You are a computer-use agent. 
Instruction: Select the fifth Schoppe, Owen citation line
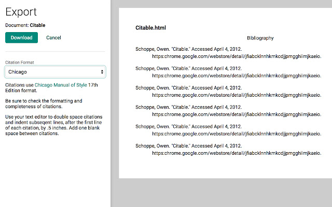point(188,127)
